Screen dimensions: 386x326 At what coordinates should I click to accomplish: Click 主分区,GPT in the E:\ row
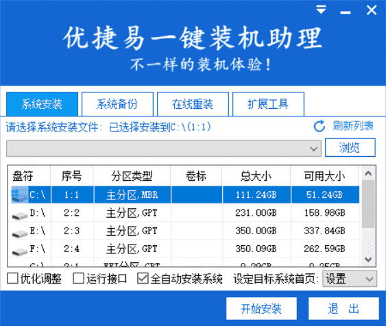(132, 231)
